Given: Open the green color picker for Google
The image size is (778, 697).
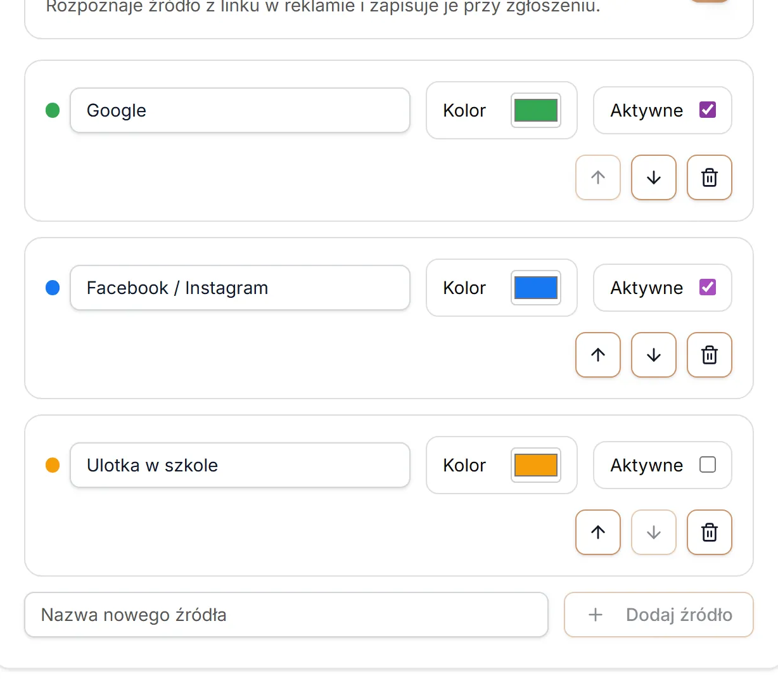Looking at the screenshot, I should [x=536, y=110].
